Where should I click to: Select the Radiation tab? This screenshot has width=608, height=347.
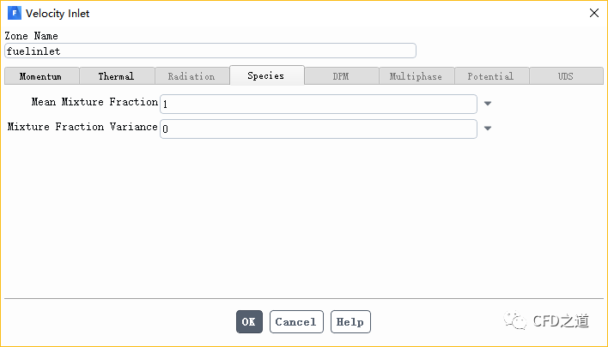[192, 76]
